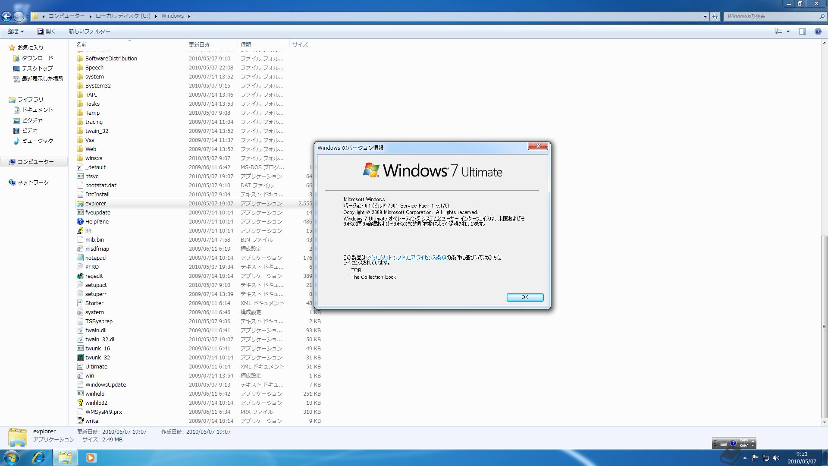Click the 開く toolbar button
828x466 pixels.
click(47, 31)
